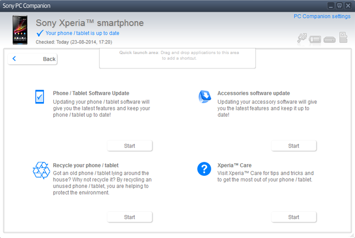Screen dimensions: 355x238
Task: Click 'Xperia™ Care' heading
Action: click(x=234, y=165)
